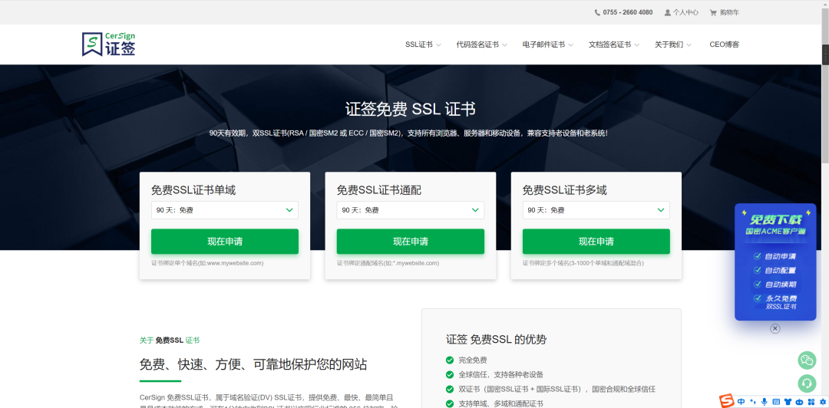Click the CerSign 证签 logo

tap(108, 44)
